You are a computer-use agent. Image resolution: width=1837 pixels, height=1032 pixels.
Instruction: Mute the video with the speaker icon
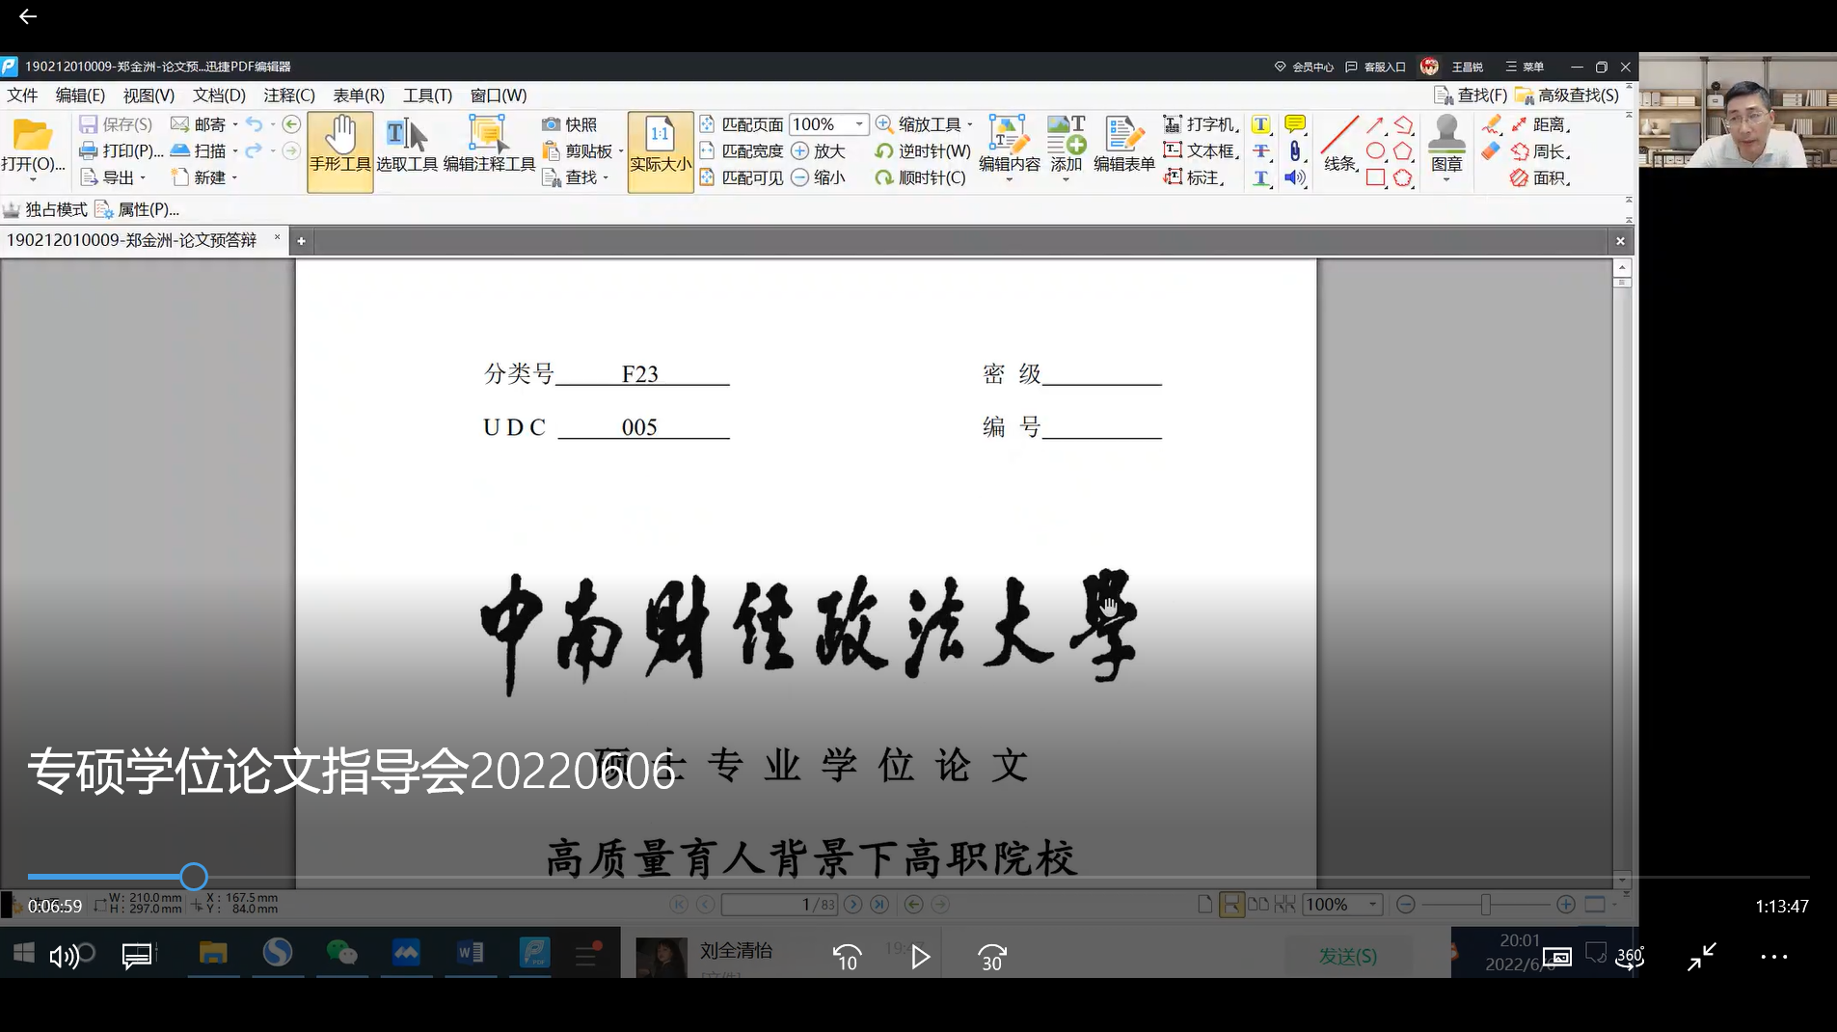click(64, 957)
